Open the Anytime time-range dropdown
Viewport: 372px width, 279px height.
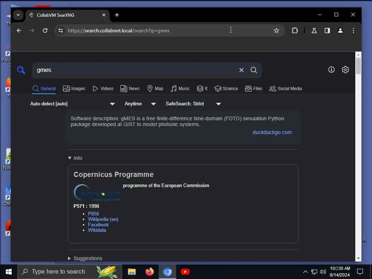click(x=140, y=104)
